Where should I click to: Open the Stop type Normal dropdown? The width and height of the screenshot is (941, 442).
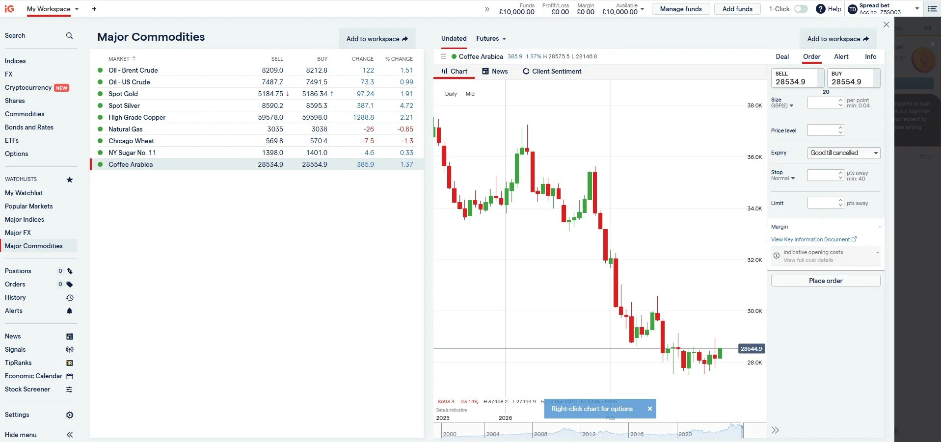click(783, 179)
